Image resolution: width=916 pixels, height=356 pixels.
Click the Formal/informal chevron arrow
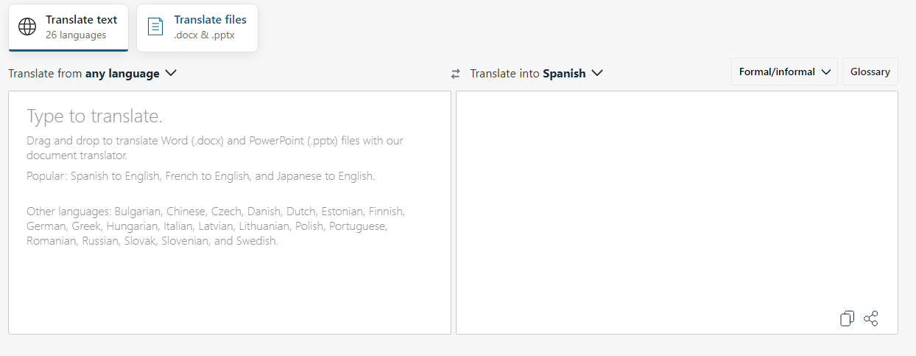(825, 72)
